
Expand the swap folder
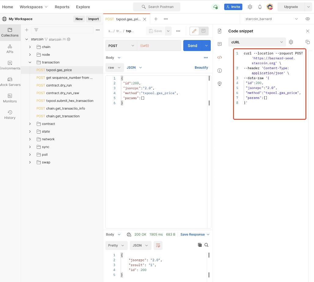30,162
